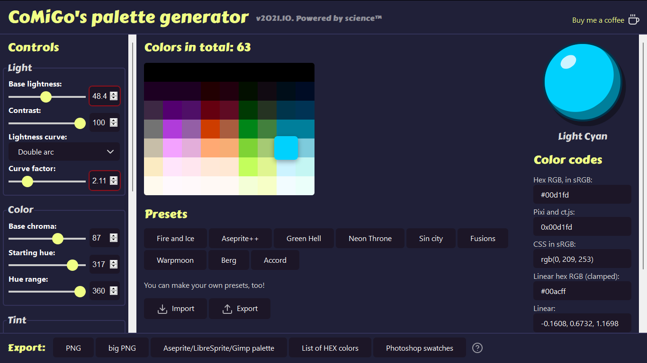Click the Starting hue value field 317
647x363 pixels.
(x=105, y=264)
